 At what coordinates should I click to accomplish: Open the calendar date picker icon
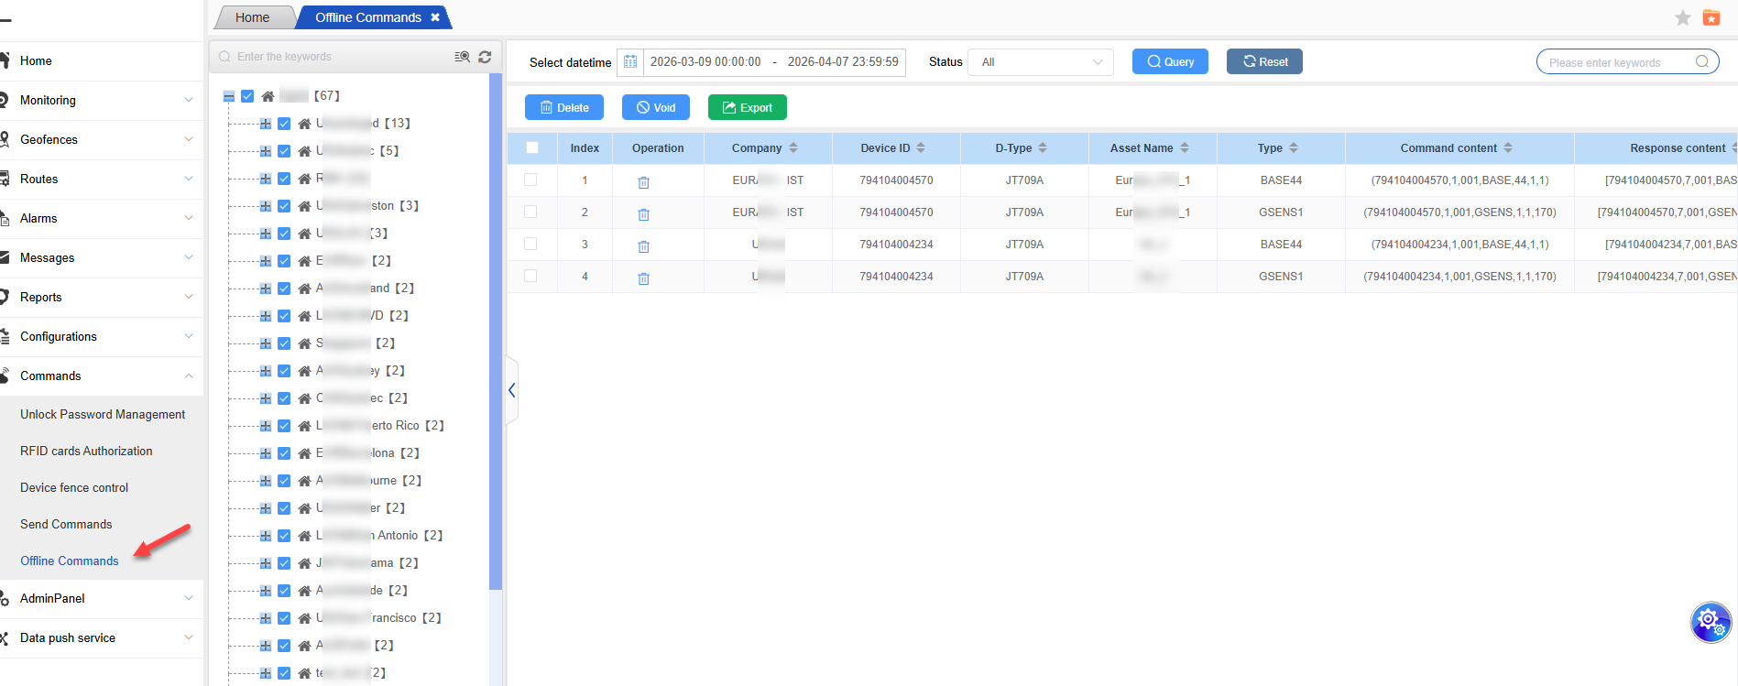pos(630,62)
